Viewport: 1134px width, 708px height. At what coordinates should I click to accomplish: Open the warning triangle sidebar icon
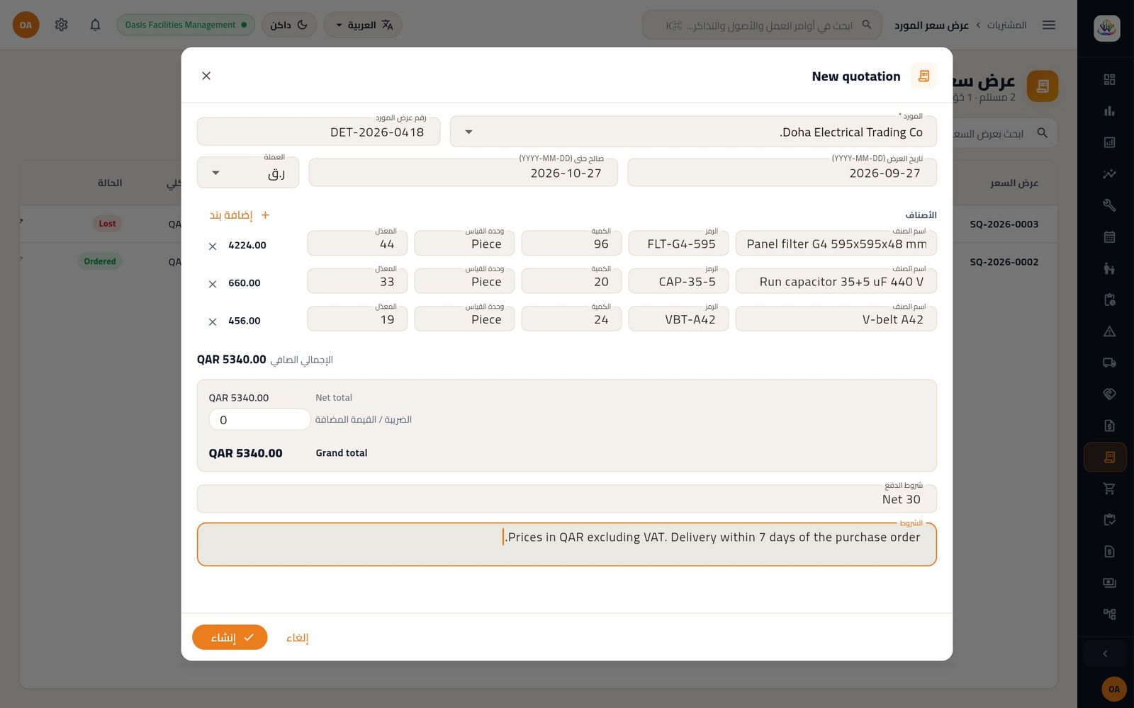click(1109, 331)
